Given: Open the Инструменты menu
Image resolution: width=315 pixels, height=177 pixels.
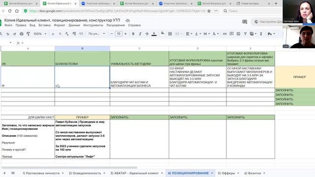Looking at the screenshot, I should pos(93,25).
